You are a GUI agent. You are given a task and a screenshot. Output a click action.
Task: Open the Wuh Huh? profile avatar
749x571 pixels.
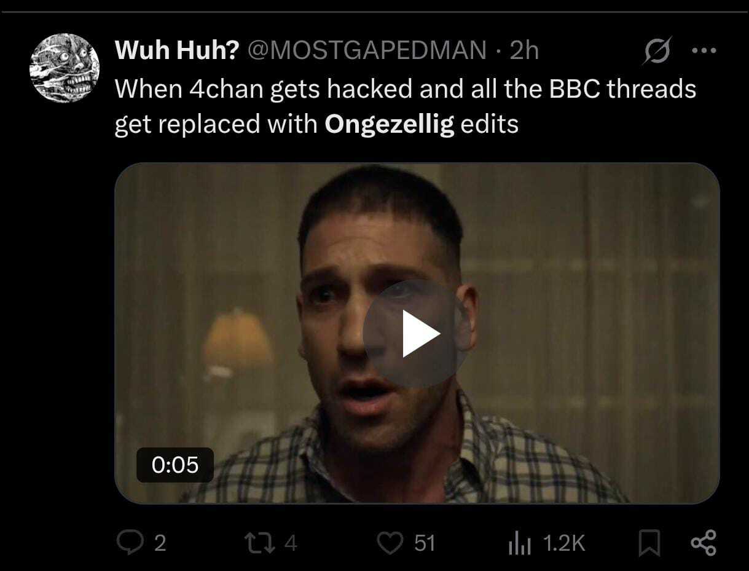(65, 68)
